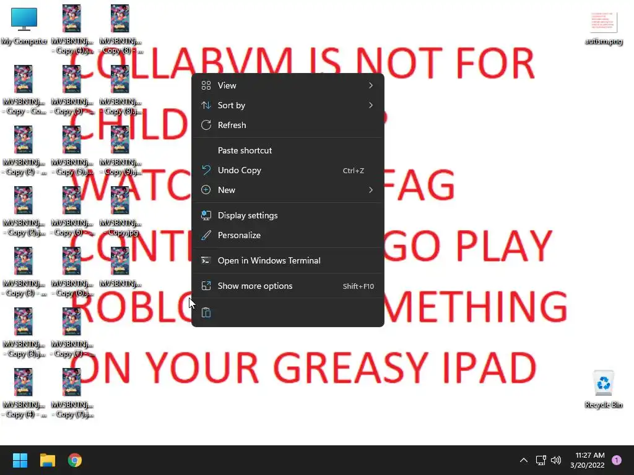Select the file labeled 'MV5BNTNj... - Copy (7) - ...'
The image size is (634, 475).
click(x=72, y=332)
